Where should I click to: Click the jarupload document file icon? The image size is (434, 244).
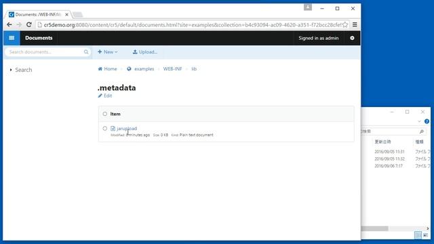[113, 128]
